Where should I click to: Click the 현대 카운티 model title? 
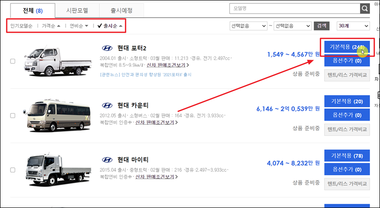tap(133, 106)
